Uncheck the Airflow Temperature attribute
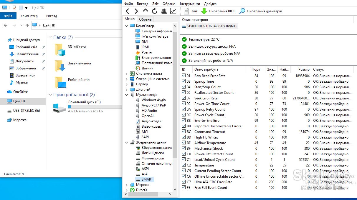This screenshot has width=357, height=200. 184,143
